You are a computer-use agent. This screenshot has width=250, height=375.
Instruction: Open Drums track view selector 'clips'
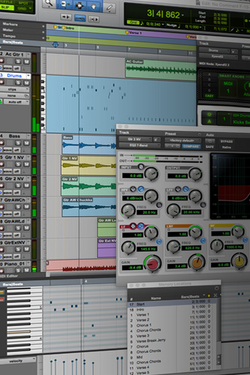[14, 89]
